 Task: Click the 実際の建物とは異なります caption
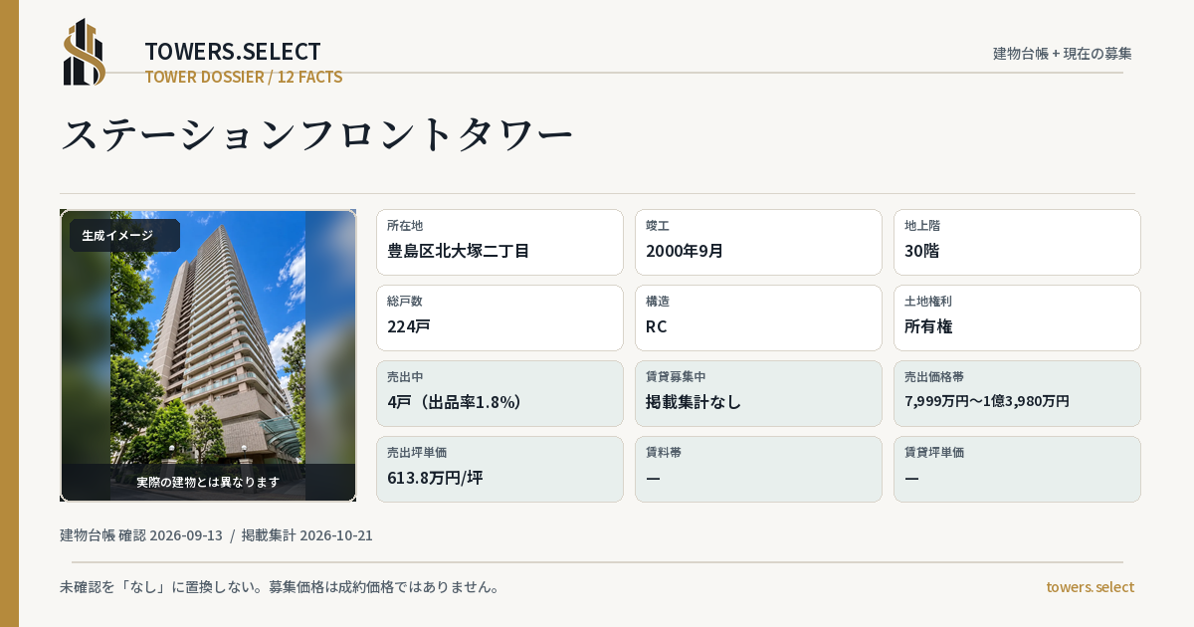coord(208,482)
